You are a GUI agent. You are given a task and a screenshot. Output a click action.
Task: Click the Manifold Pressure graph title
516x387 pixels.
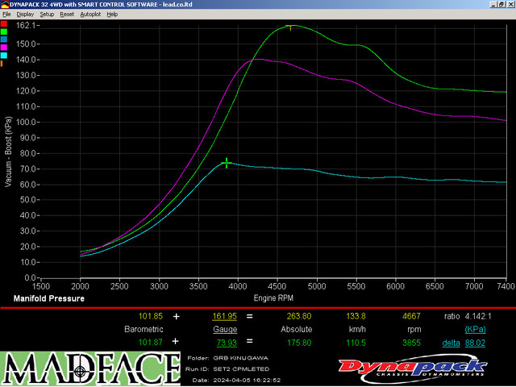pyautogui.click(x=48, y=298)
